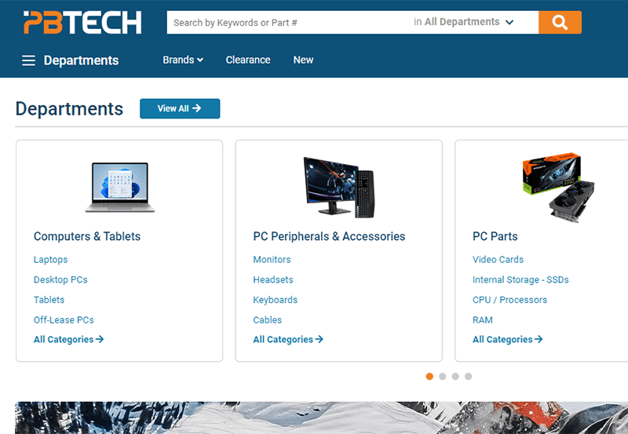Click the Departments label in nav bar
Screen dimensions: 628x434
[x=81, y=60]
